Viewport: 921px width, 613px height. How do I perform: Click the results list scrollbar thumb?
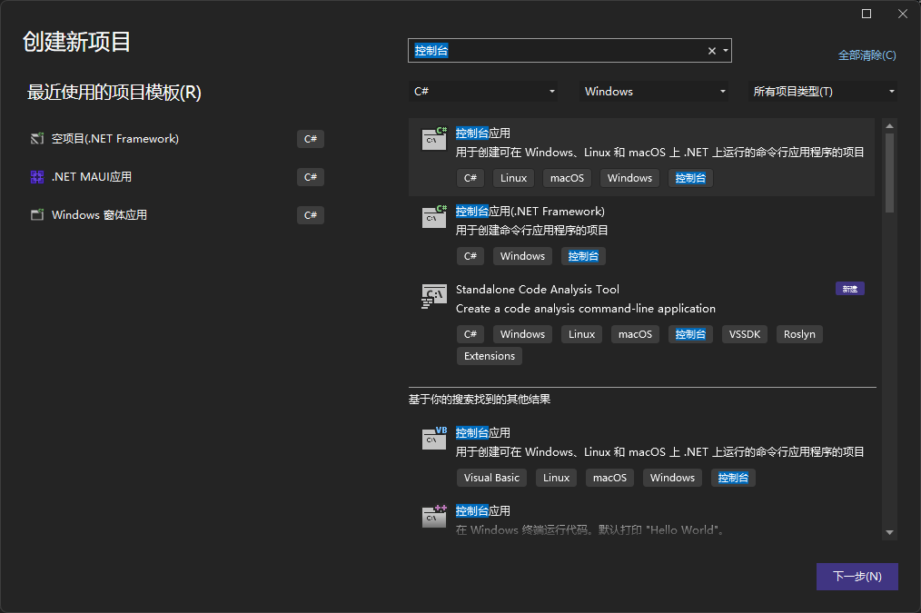pos(889,173)
